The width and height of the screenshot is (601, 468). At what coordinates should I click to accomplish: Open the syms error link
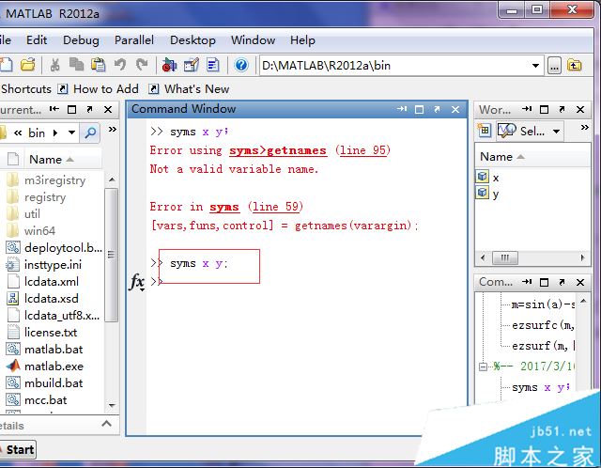224,207
